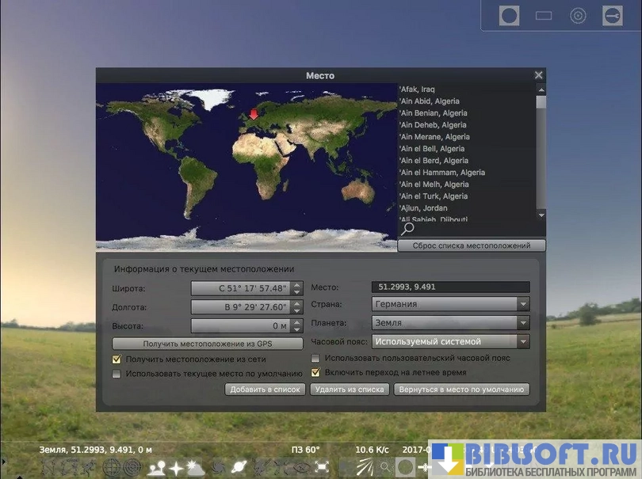Select ''Ain Abid, Algeria' from the list

pos(430,101)
